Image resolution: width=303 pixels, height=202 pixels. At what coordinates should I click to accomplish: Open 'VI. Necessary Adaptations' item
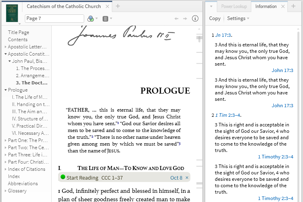click(30, 133)
